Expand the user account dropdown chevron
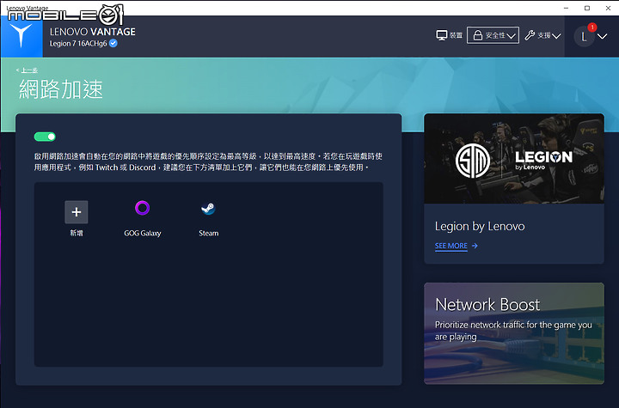Screen dimensions: 619x408 [603, 37]
